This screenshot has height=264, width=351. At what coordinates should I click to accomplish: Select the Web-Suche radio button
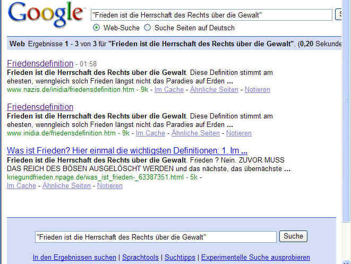click(96, 28)
